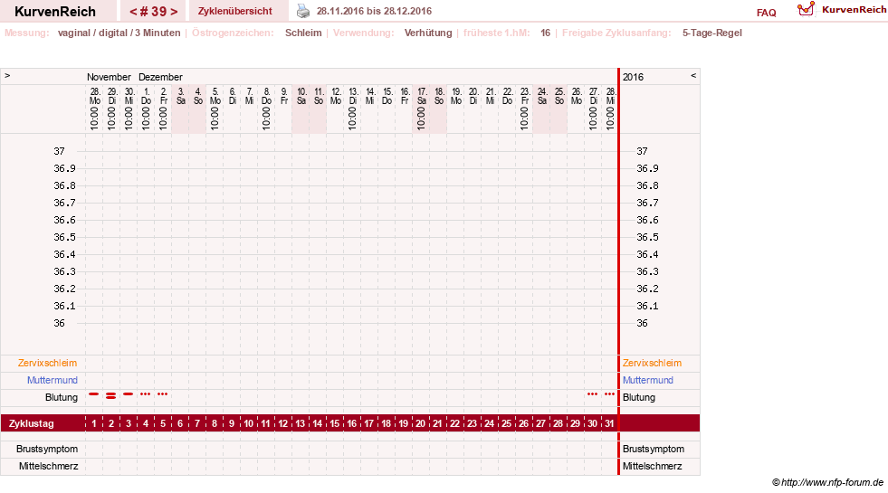Click the KurvenReich crown logo icon
Viewport: 888px width, 493px height.
(x=806, y=9)
